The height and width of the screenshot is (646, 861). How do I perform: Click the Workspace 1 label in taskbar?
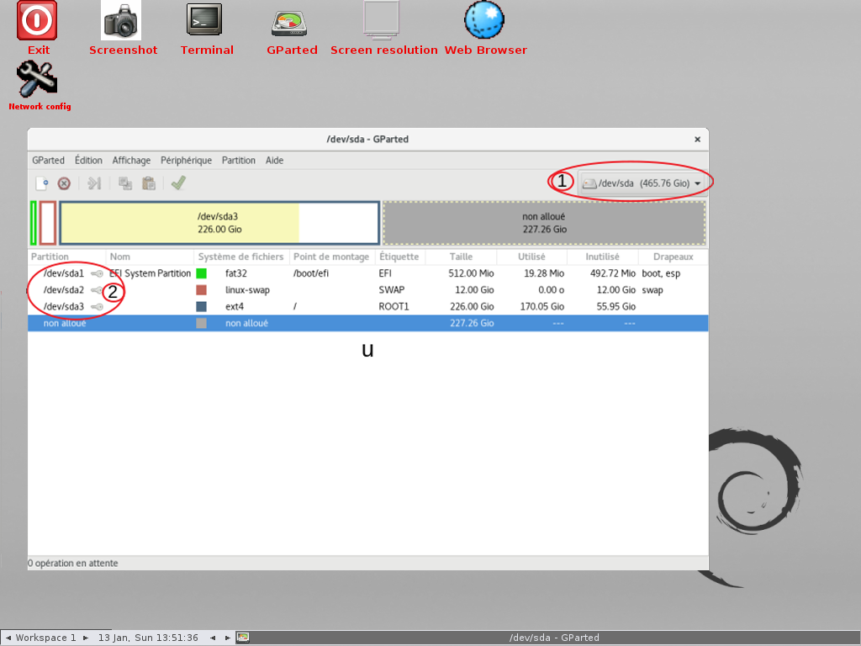pyautogui.click(x=45, y=638)
